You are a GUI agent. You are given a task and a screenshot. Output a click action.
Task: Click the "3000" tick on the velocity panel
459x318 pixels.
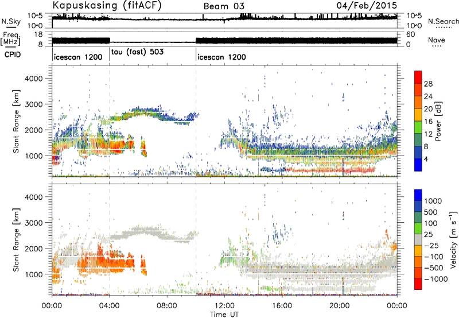(x=33, y=223)
